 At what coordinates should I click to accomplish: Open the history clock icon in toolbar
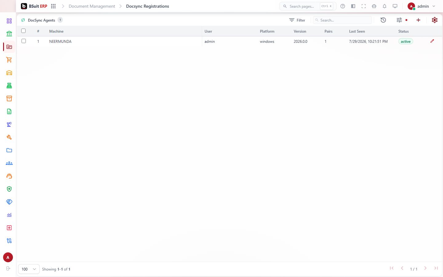click(383, 20)
